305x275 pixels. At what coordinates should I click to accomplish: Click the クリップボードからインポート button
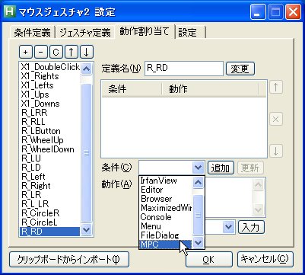pyautogui.click(x=69, y=259)
